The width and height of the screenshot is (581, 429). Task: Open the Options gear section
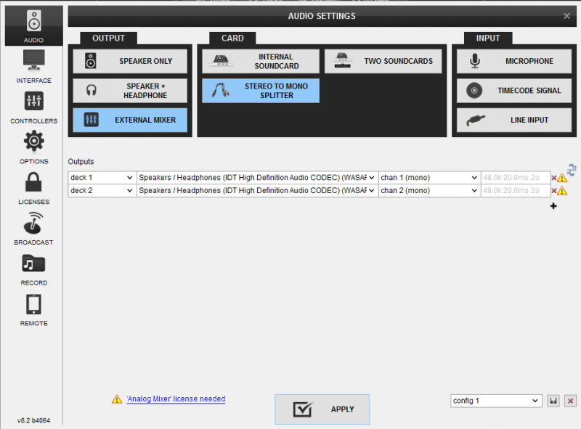[33, 147]
